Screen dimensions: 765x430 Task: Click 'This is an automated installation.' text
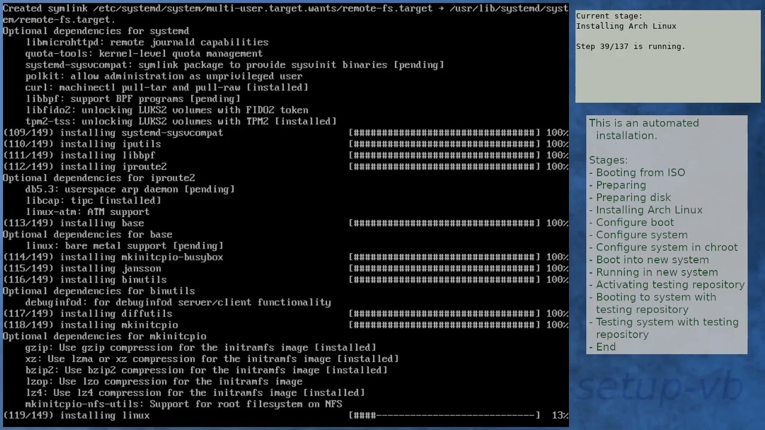tap(644, 129)
